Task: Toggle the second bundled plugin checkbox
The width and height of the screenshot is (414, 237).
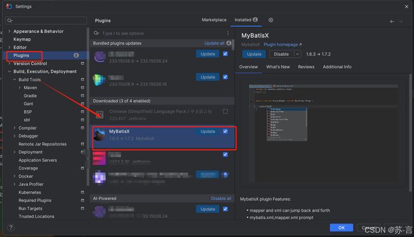Action: tap(225, 77)
